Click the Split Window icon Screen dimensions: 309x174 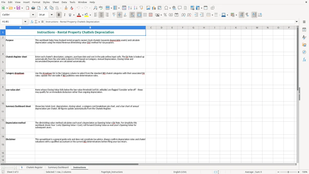[x=205, y=8]
